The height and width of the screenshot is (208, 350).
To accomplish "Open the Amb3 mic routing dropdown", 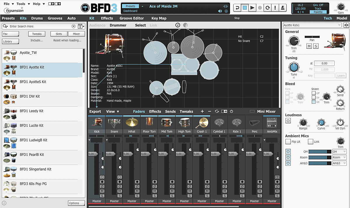I will click(x=339, y=163).
